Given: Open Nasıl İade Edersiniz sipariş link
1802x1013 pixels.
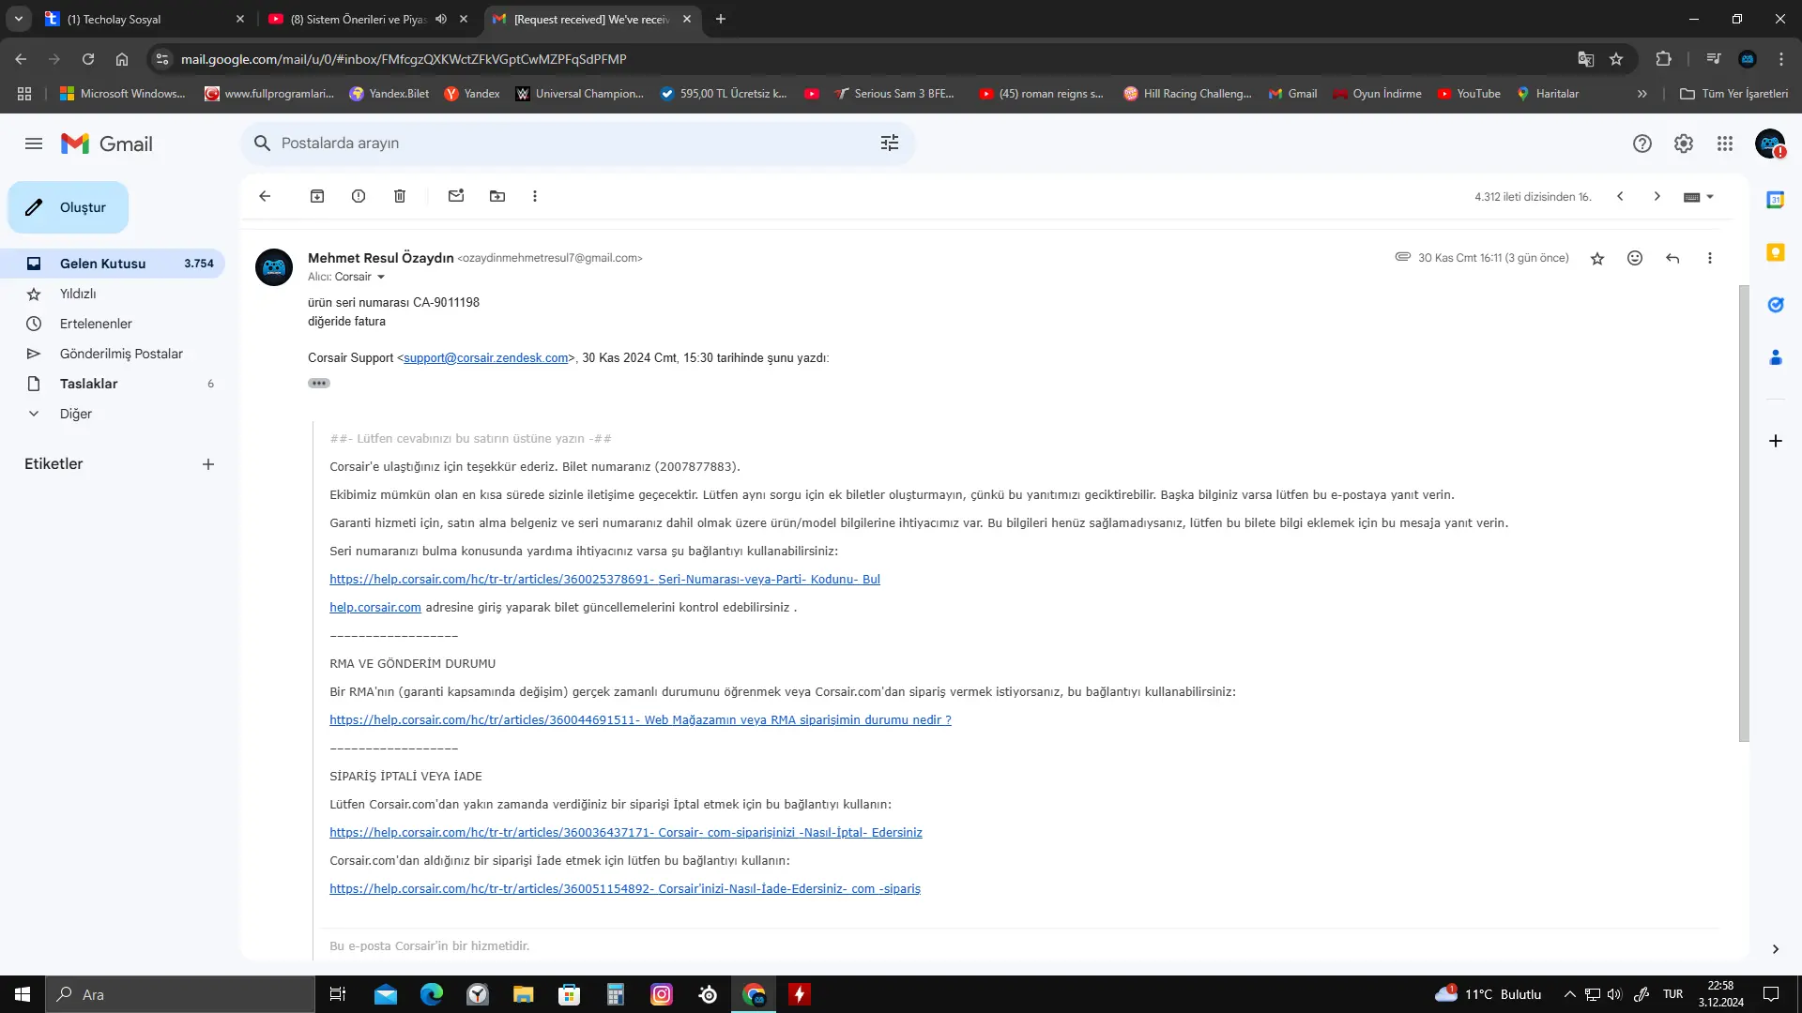Looking at the screenshot, I should (x=625, y=889).
